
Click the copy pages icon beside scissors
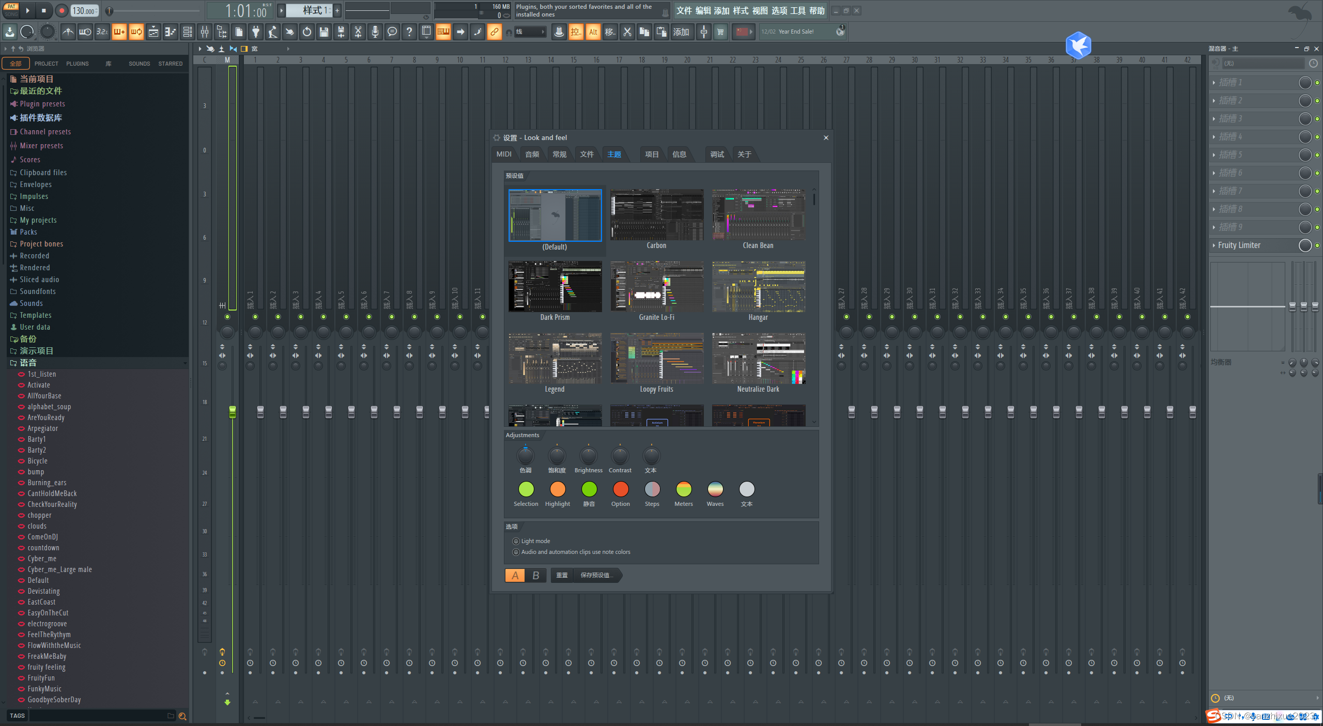point(644,32)
